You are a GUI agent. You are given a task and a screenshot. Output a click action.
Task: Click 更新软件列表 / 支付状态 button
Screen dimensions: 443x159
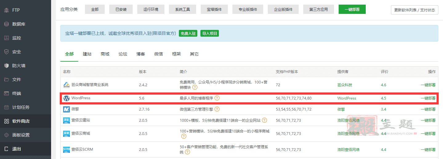(x=415, y=10)
